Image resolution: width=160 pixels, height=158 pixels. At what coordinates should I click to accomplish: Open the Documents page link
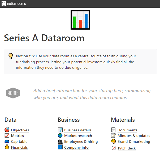(x=127, y=130)
